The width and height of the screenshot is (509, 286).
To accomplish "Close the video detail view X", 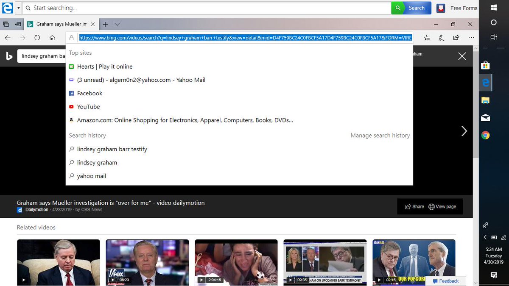I will (x=462, y=56).
